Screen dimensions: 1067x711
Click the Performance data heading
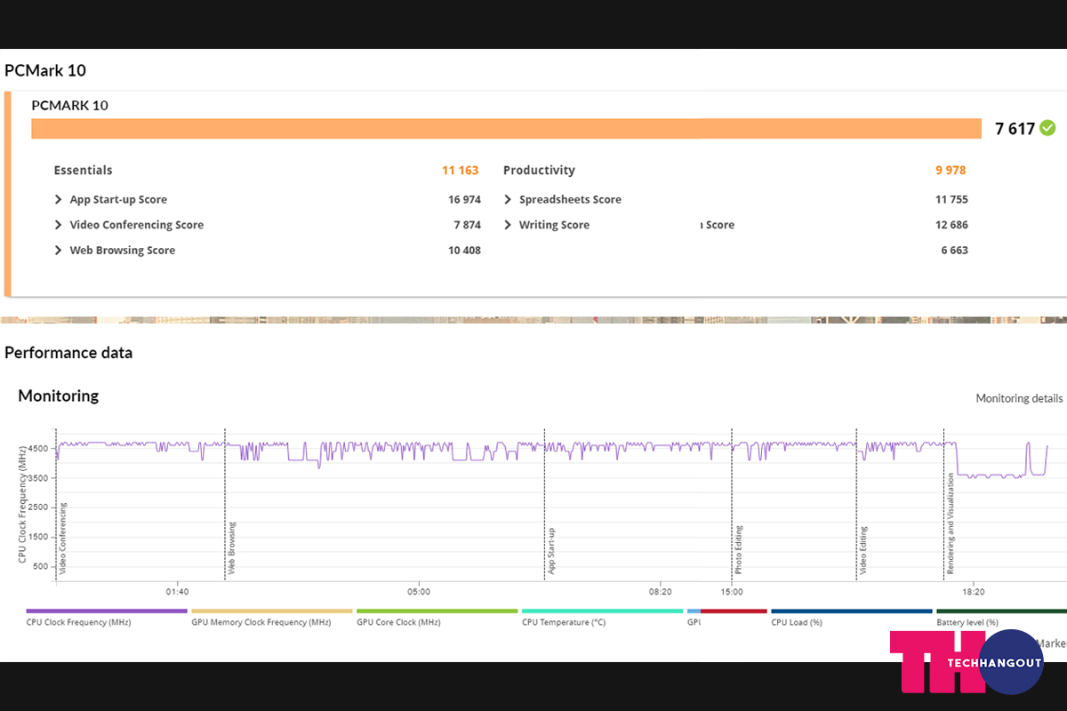68,353
